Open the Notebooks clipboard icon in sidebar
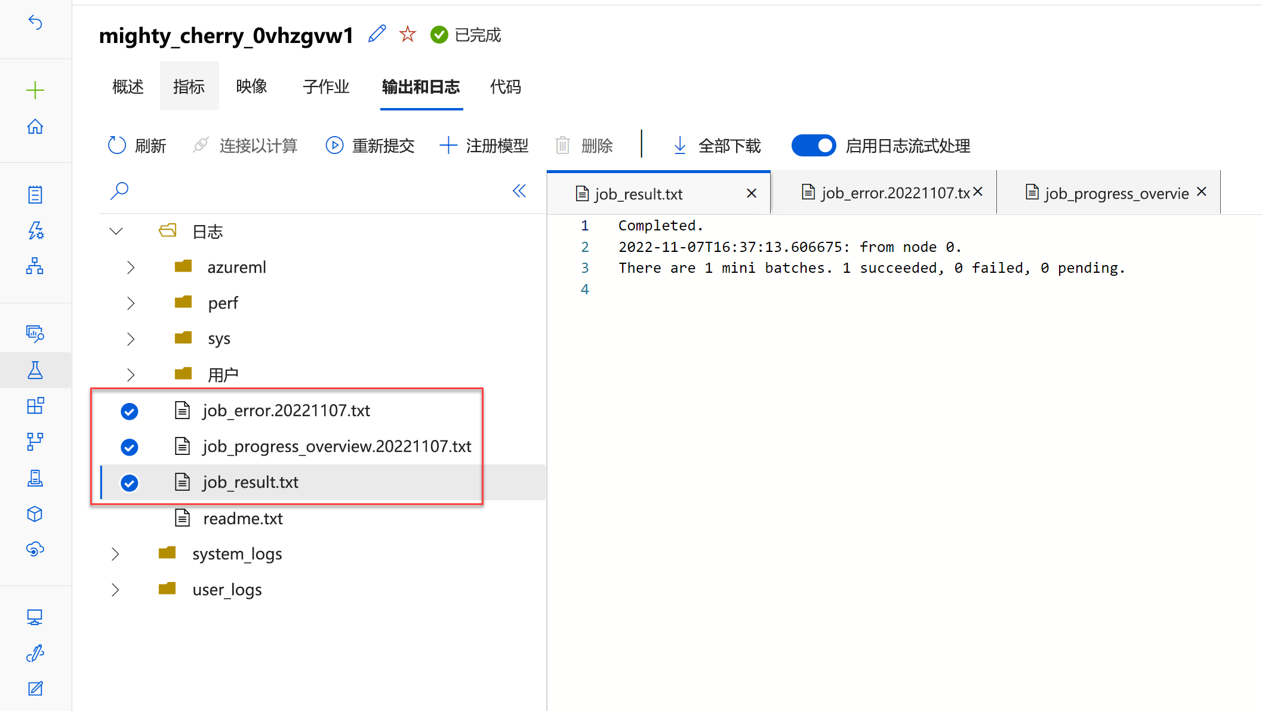 click(x=35, y=195)
